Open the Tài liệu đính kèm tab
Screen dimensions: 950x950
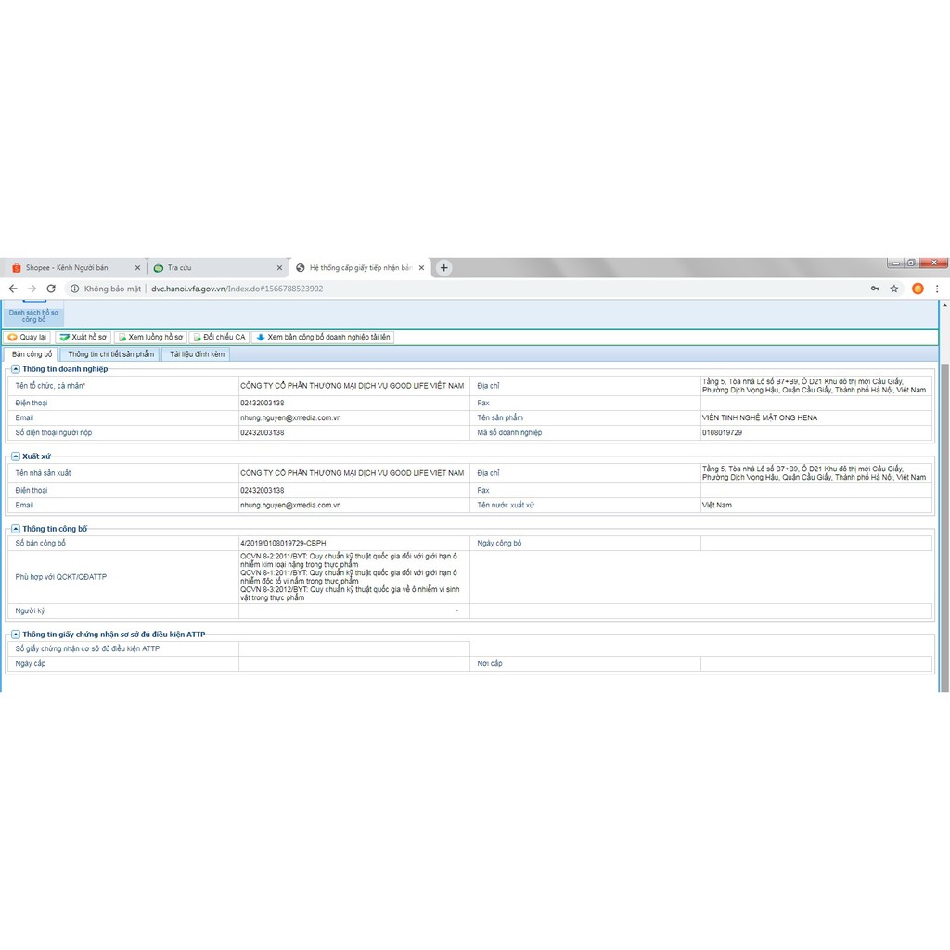point(197,354)
